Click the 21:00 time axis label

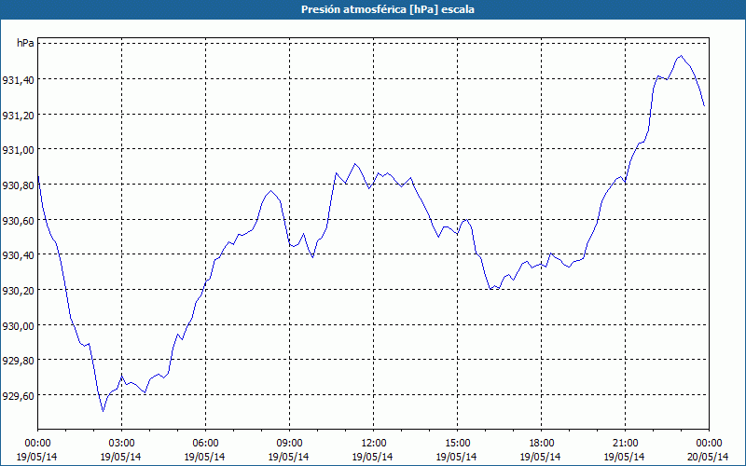tap(625, 444)
